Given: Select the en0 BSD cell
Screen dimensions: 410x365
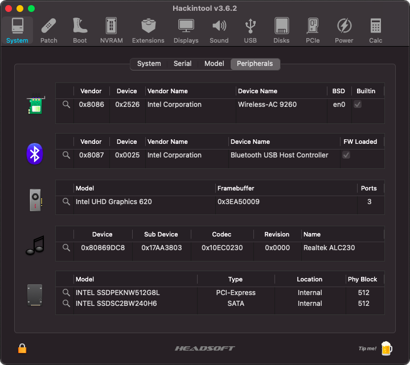Looking at the screenshot, I should pyautogui.click(x=339, y=105).
